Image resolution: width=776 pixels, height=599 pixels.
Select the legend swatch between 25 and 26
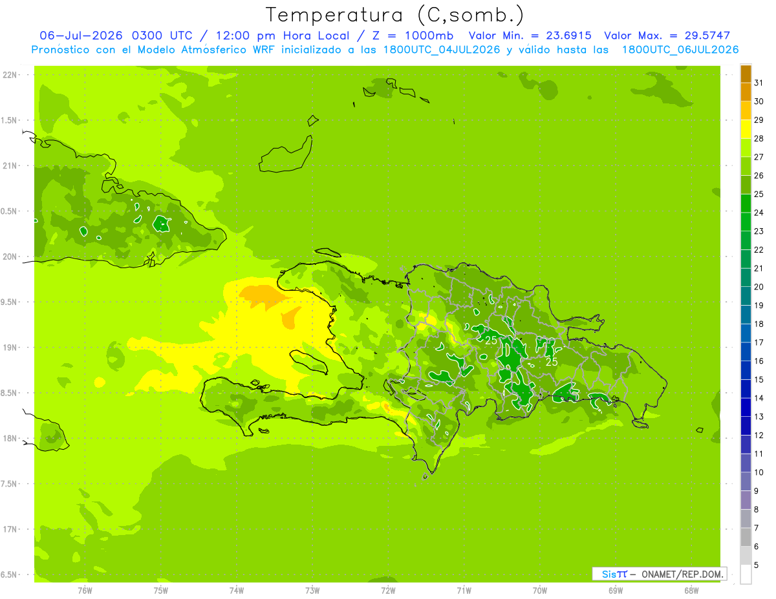coord(746,185)
